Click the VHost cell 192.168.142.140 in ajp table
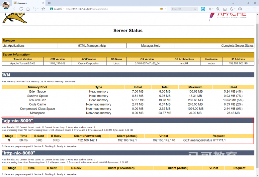 click(x=164, y=140)
